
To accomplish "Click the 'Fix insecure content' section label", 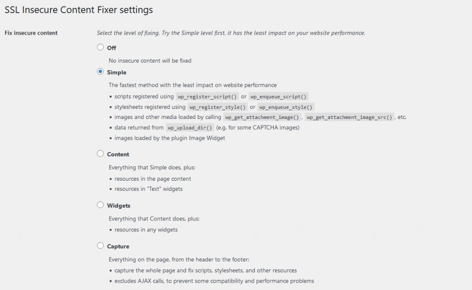I will tap(31, 33).
